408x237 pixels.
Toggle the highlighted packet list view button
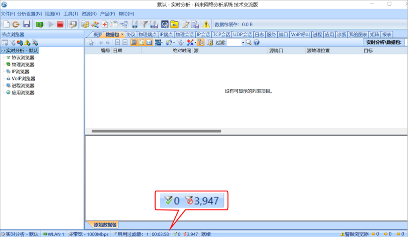(134, 42)
